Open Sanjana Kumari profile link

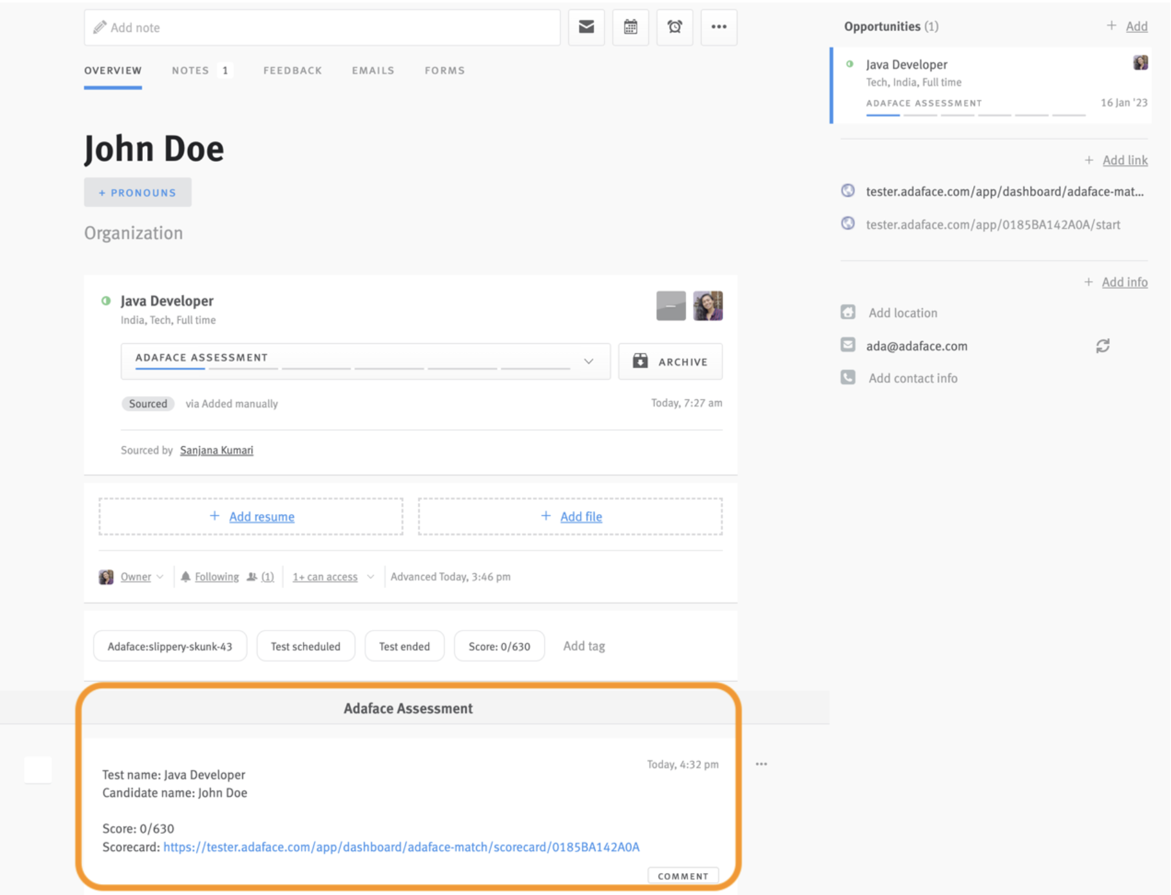pos(216,450)
